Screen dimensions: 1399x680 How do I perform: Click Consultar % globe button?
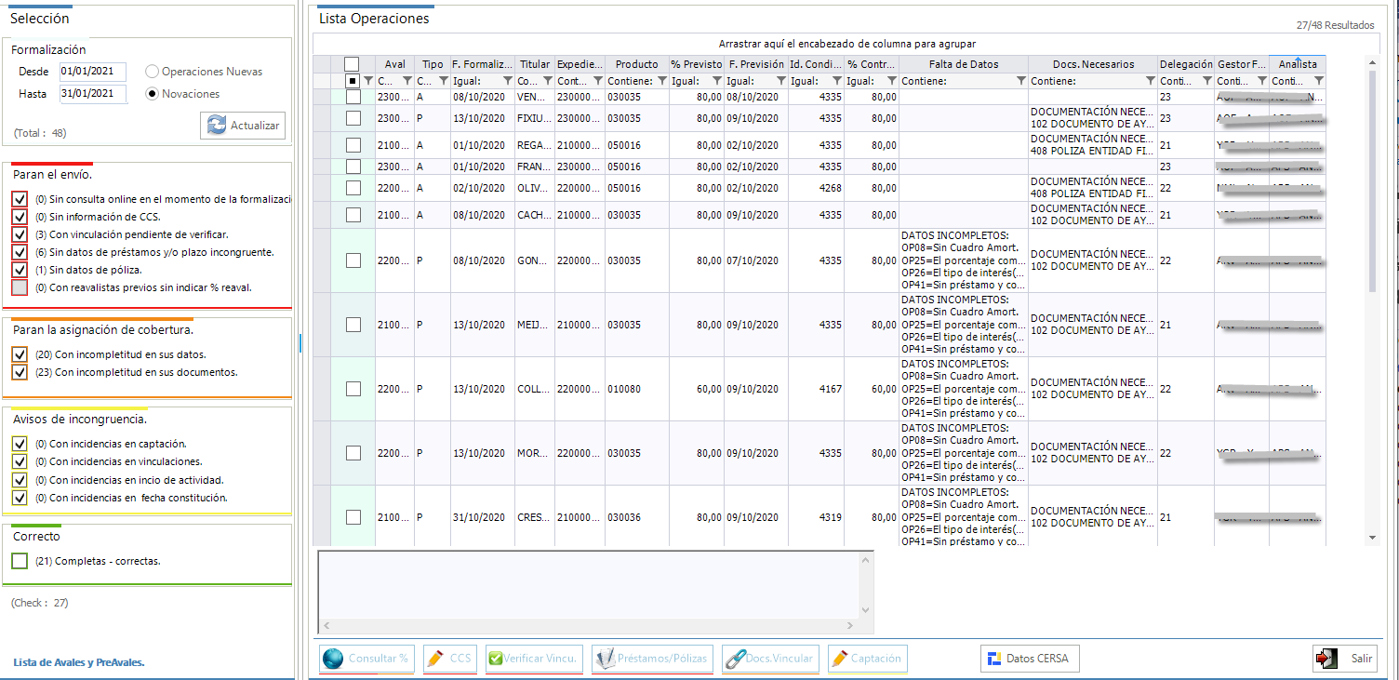[366, 659]
